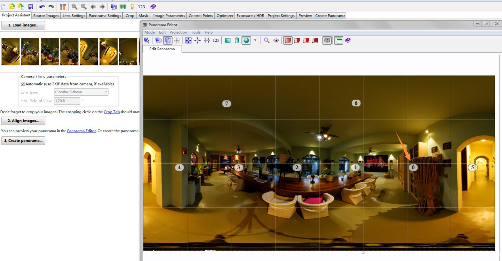Expand projection options small arrow
502x261 pixels.
tap(255, 40)
